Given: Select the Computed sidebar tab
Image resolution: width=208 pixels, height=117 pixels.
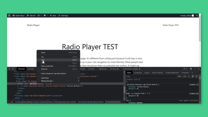Looking at the screenshot, I should 138,73.
